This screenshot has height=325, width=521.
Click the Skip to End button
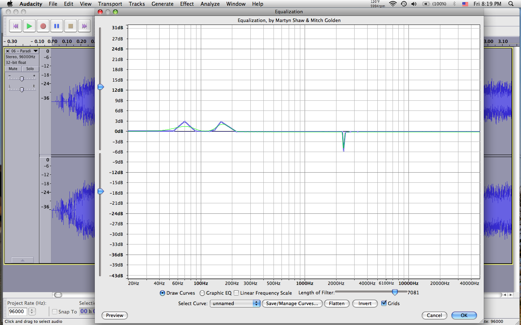point(84,26)
